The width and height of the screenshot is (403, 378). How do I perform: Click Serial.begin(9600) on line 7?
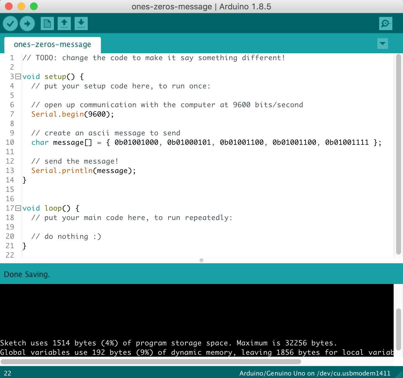[72, 114]
